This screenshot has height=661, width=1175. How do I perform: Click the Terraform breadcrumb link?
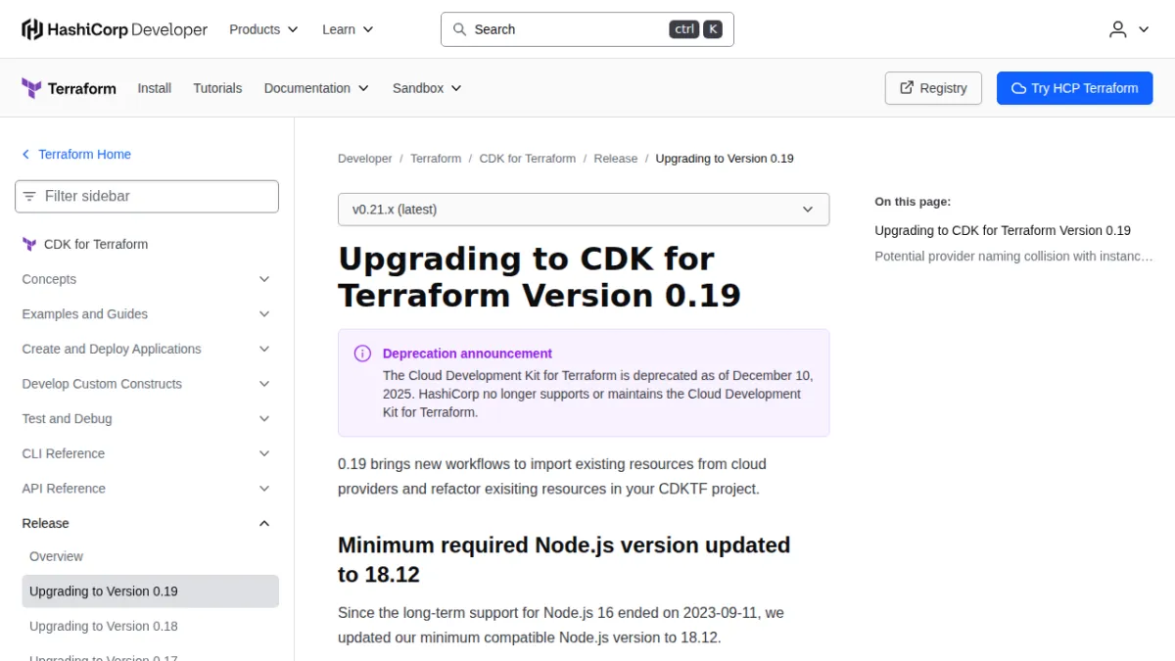click(x=436, y=159)
